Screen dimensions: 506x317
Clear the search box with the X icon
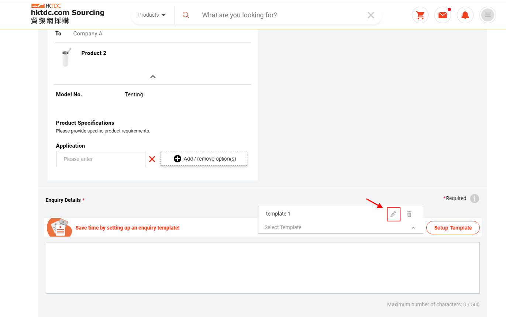pyautogui.click(x=371, y=15)
